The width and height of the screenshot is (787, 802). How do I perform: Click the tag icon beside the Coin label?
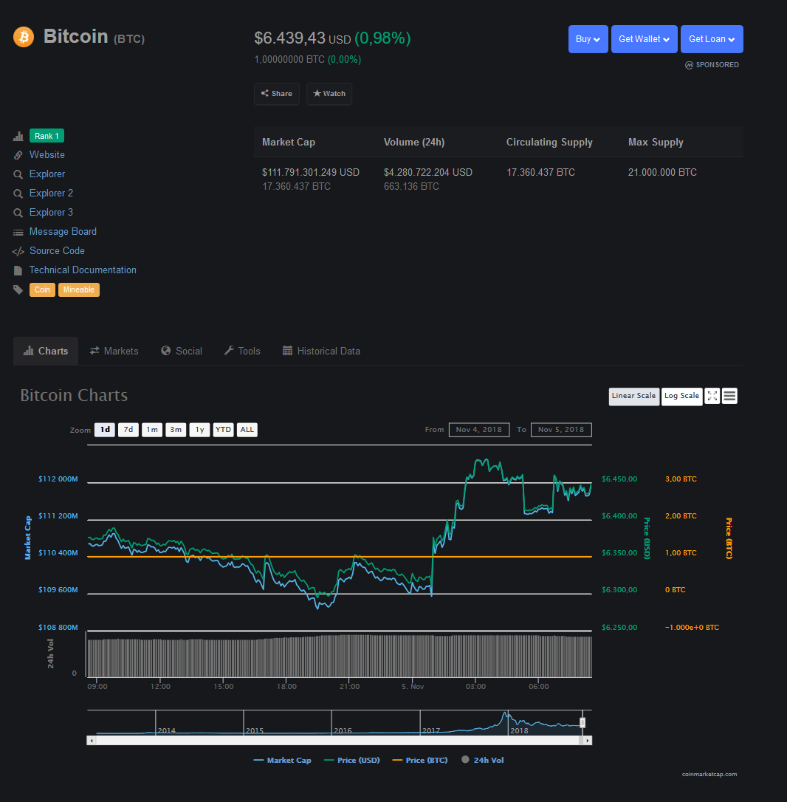coord(18,289)
